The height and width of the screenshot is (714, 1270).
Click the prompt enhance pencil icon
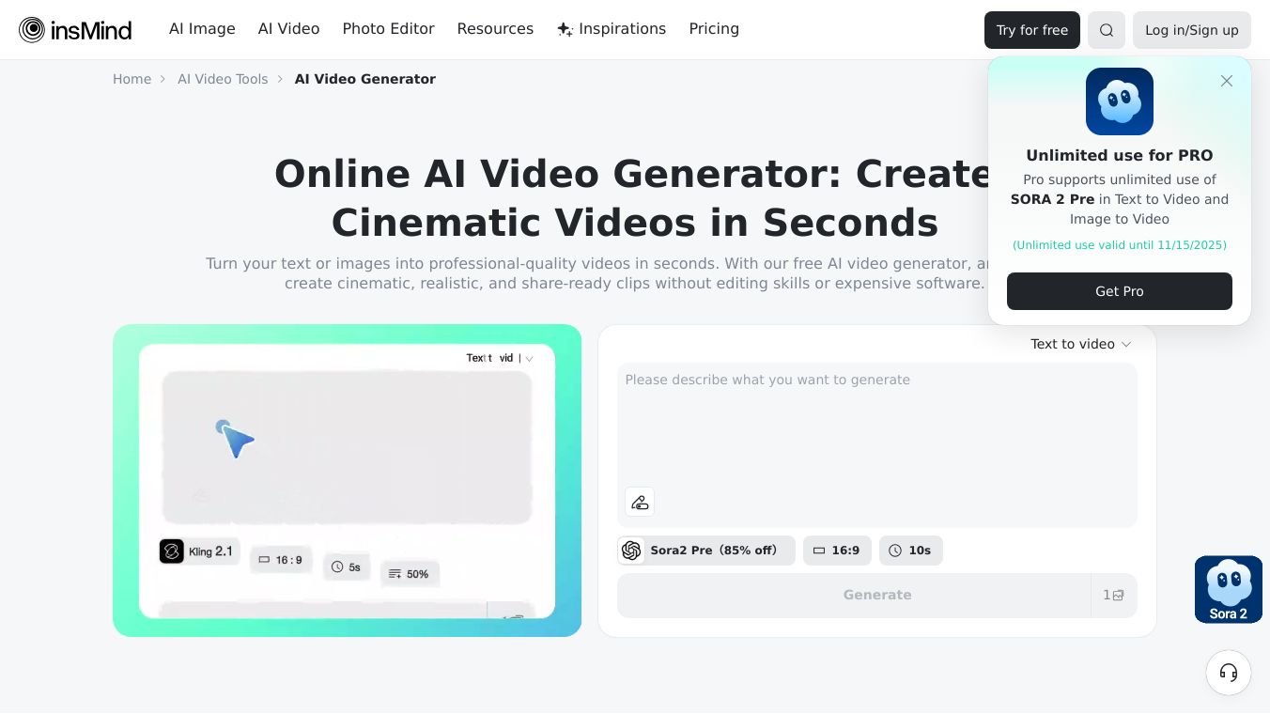tap(640, 502)
